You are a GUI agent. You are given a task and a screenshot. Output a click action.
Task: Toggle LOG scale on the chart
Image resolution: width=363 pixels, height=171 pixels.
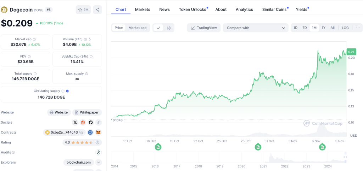[345, 28]
